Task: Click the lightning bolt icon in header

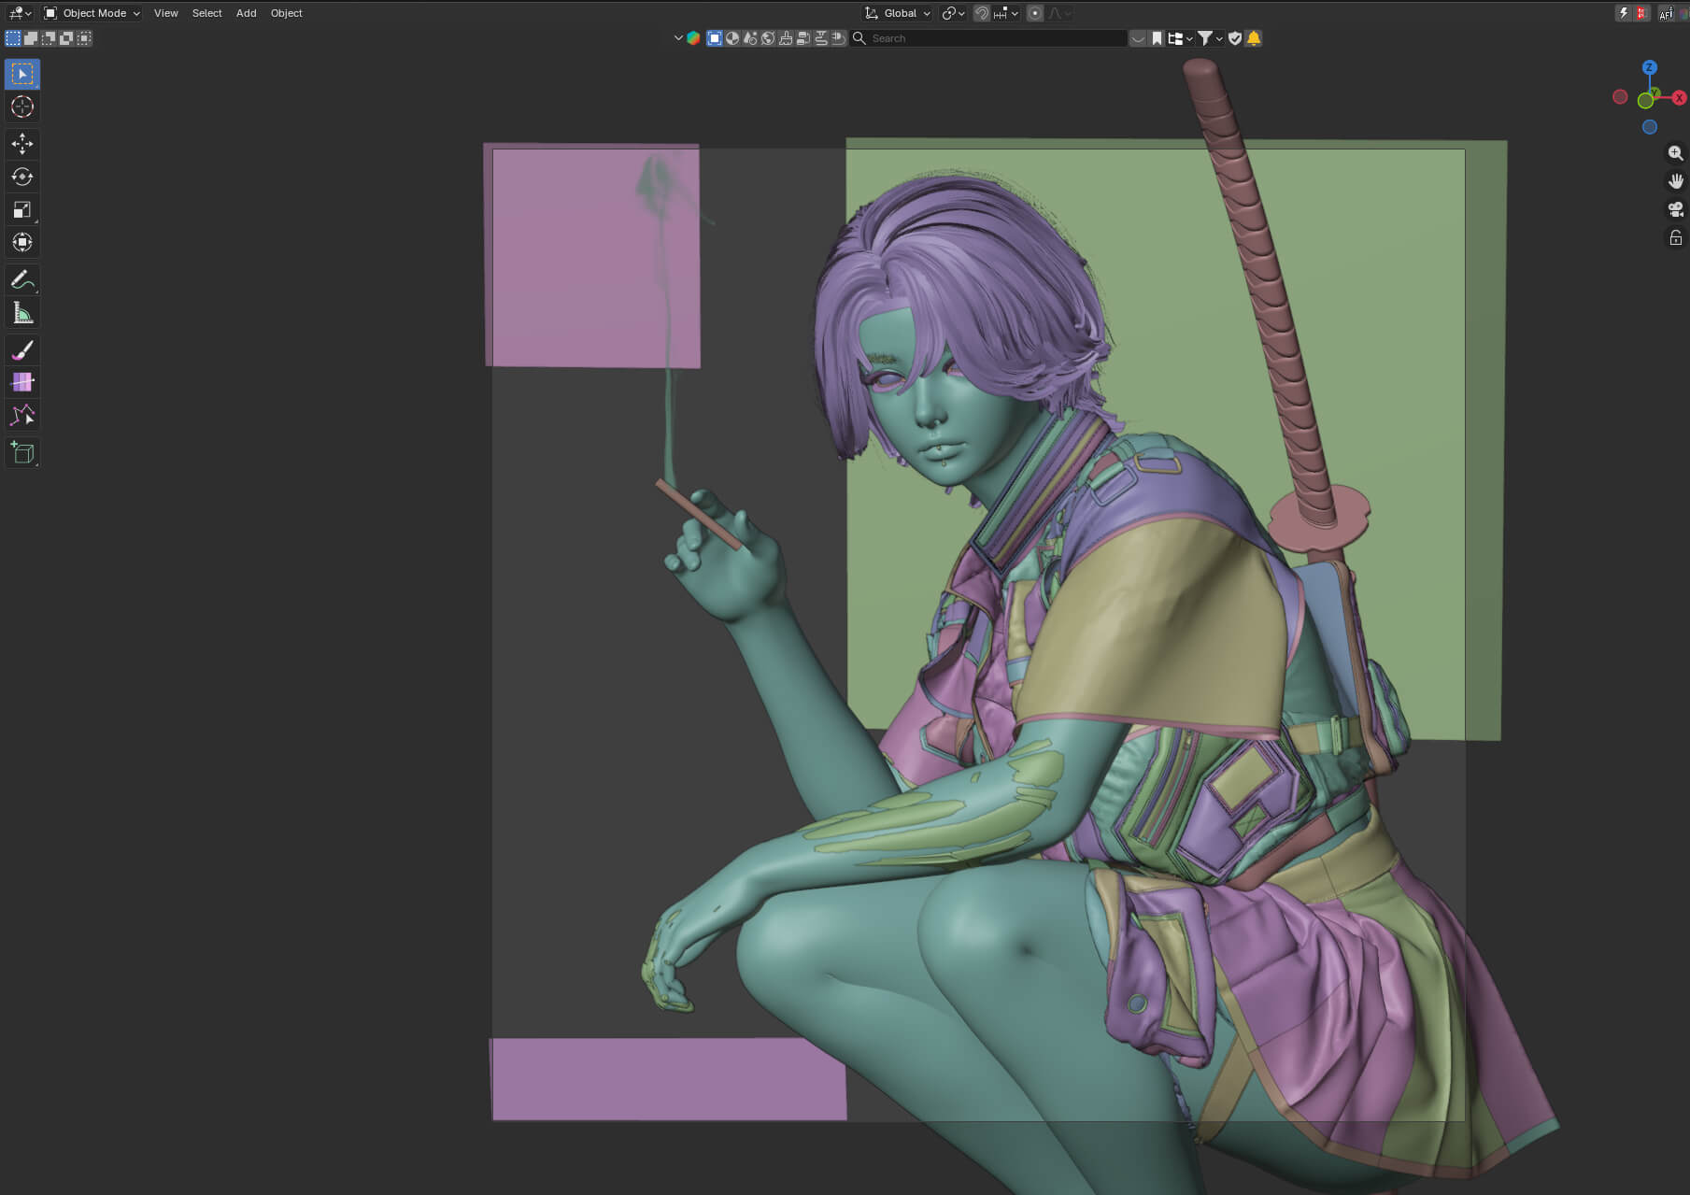Action: [x=1624, y=13]
